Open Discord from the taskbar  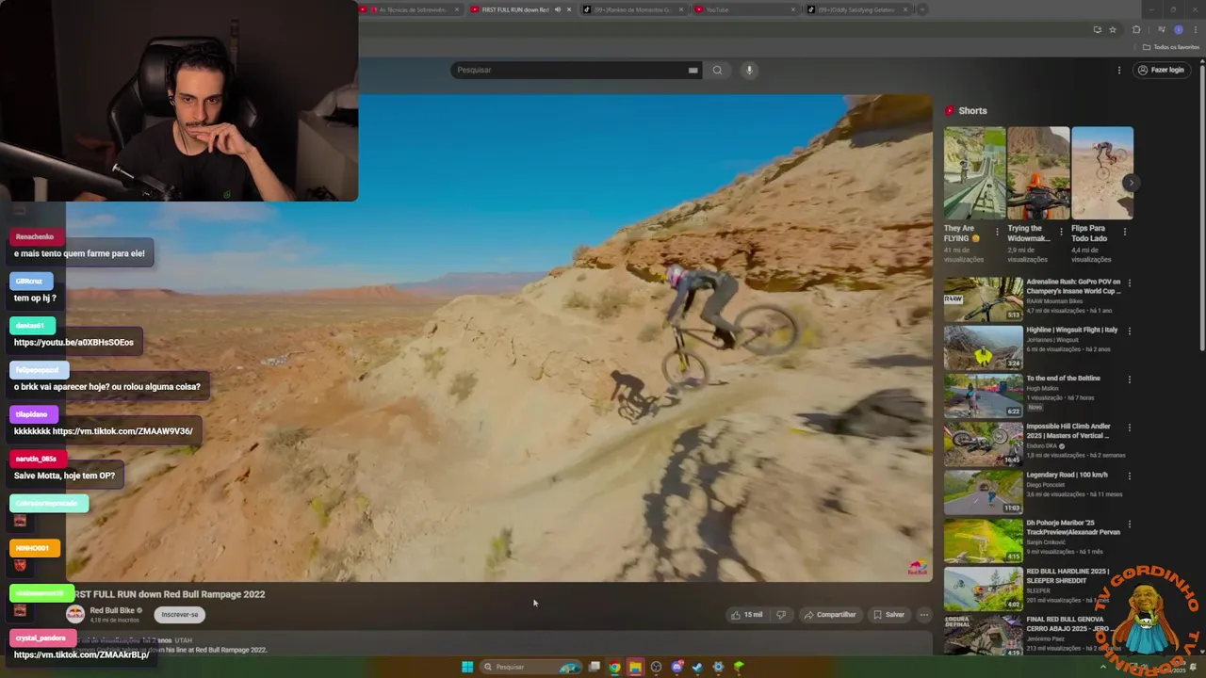[676, 667]
